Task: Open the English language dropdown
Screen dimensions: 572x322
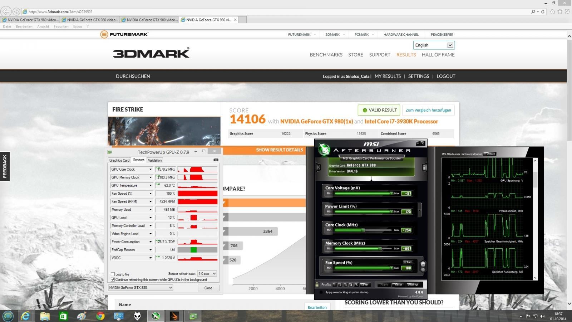Action: point(434,45)
